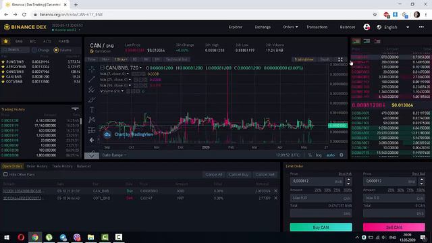Cancel the CAN_BNB open order with X

click(x=276, y=191)
